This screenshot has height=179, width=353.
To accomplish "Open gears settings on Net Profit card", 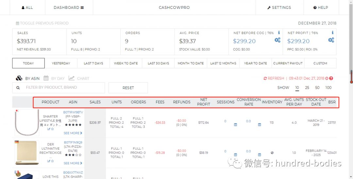I will 331,40.
